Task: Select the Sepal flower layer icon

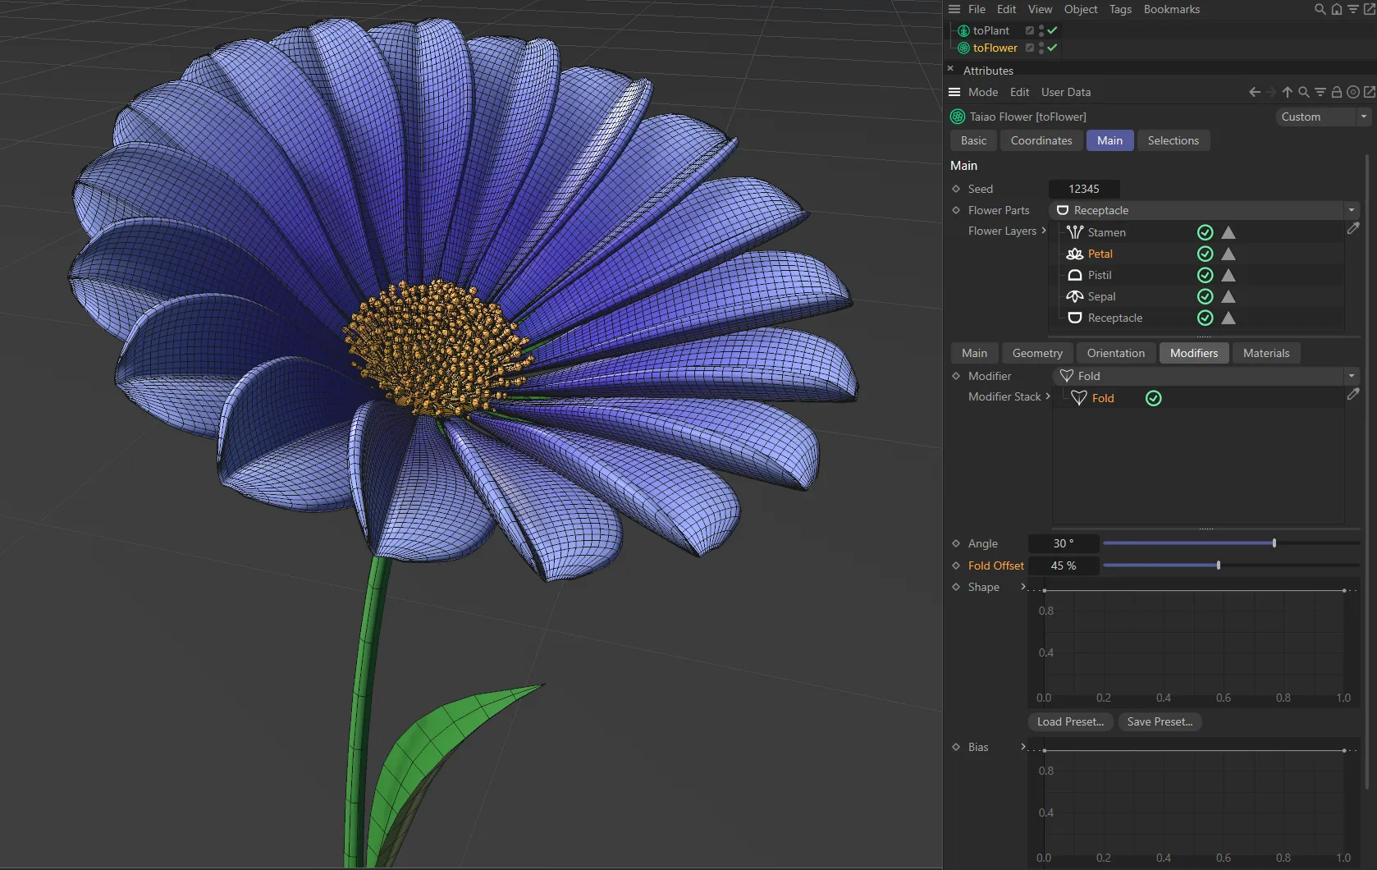Action: (x=1075, y=296)
